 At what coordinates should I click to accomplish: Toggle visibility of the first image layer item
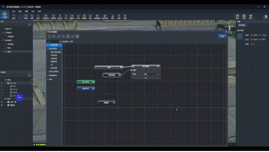point(2,86)
